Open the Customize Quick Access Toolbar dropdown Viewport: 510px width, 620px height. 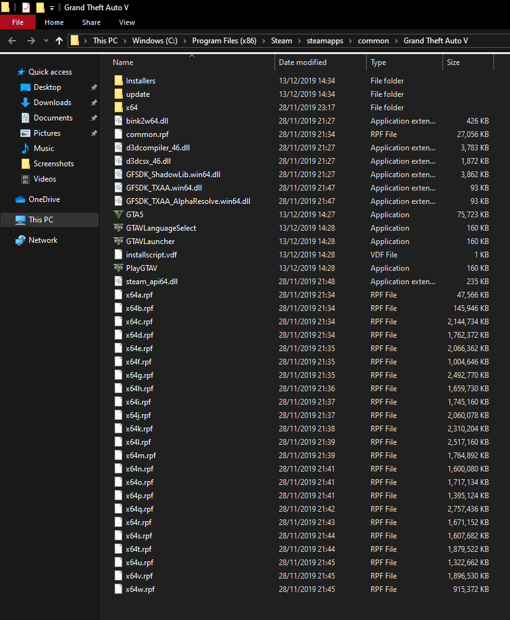point(51,7)
